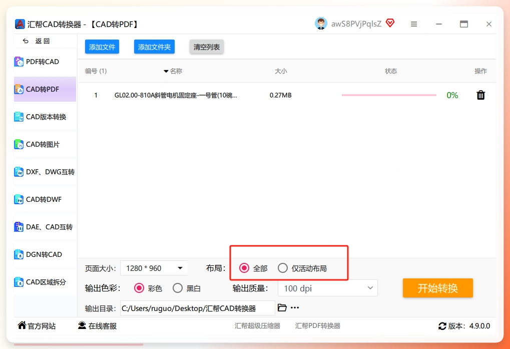Viewport: 510px width, 349px height.
Task: Sort by 名称 column arrow
Action: coord(166,71)
